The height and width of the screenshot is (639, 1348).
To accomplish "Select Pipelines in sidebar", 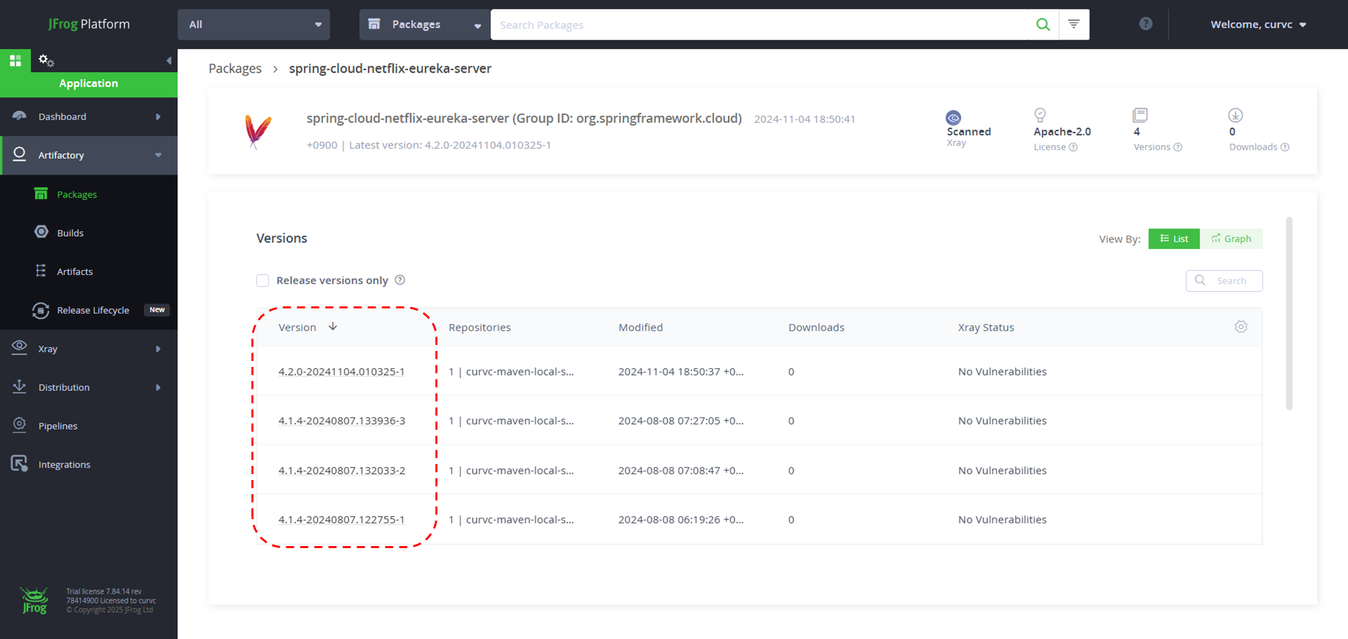I will point(58,426).
